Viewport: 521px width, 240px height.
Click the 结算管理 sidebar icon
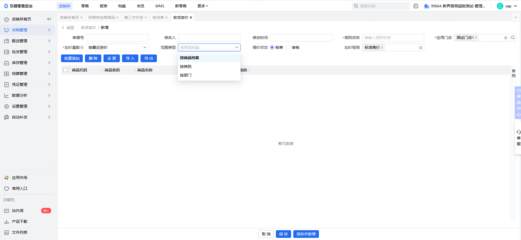(7, 74)
